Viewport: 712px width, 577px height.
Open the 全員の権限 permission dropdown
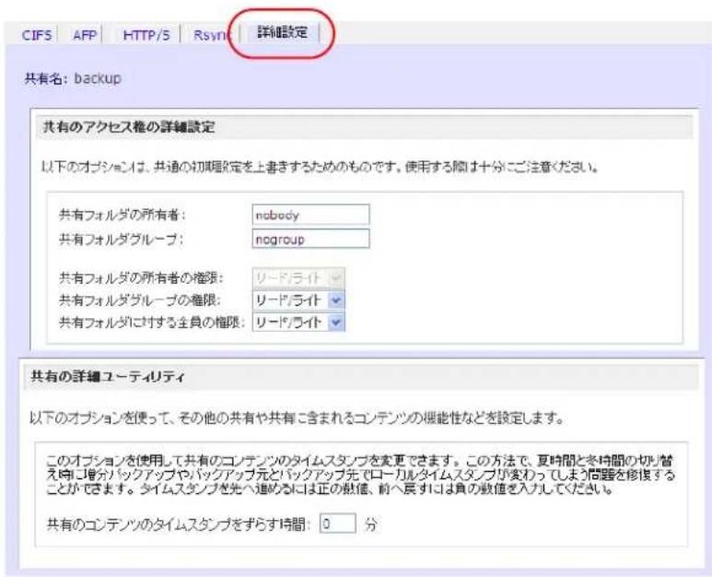pyautogui.click(x=298, y=323)
